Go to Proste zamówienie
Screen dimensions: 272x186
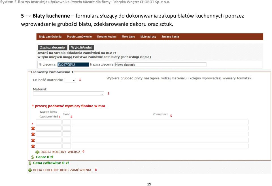tap(79, 37)
